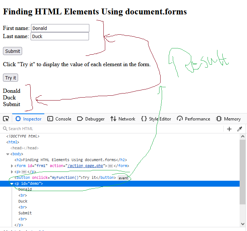Viewport: 247px width, 231px height.
Task: Select the Submit text node in markup
Action: click(x=25, y=213)
